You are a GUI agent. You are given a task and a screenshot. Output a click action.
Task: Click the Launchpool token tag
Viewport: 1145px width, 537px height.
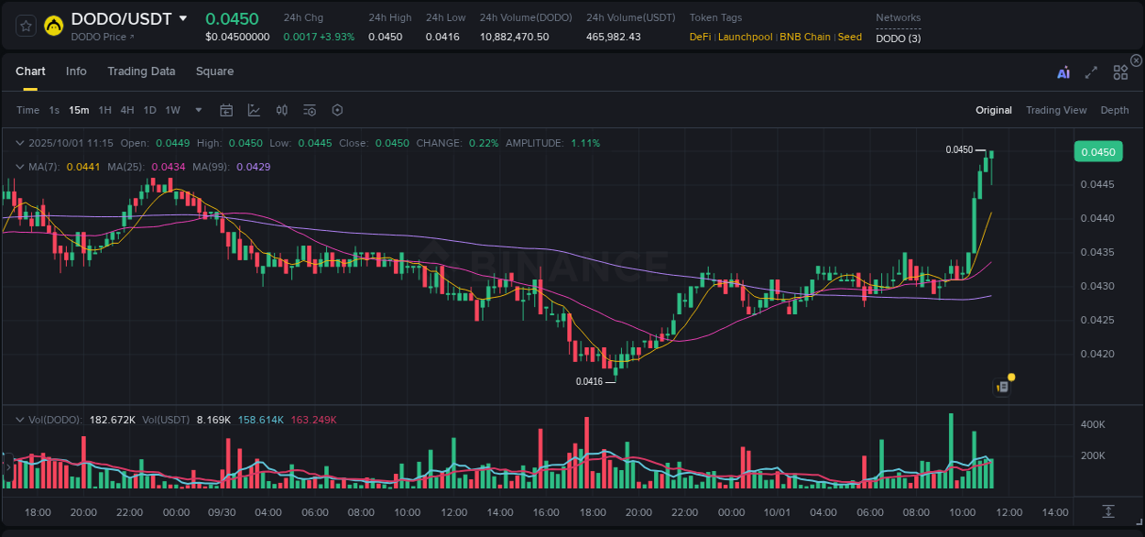pyautogui.click(x=745, y=37)
